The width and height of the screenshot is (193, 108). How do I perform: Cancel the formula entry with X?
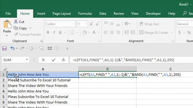click(43, 60)
